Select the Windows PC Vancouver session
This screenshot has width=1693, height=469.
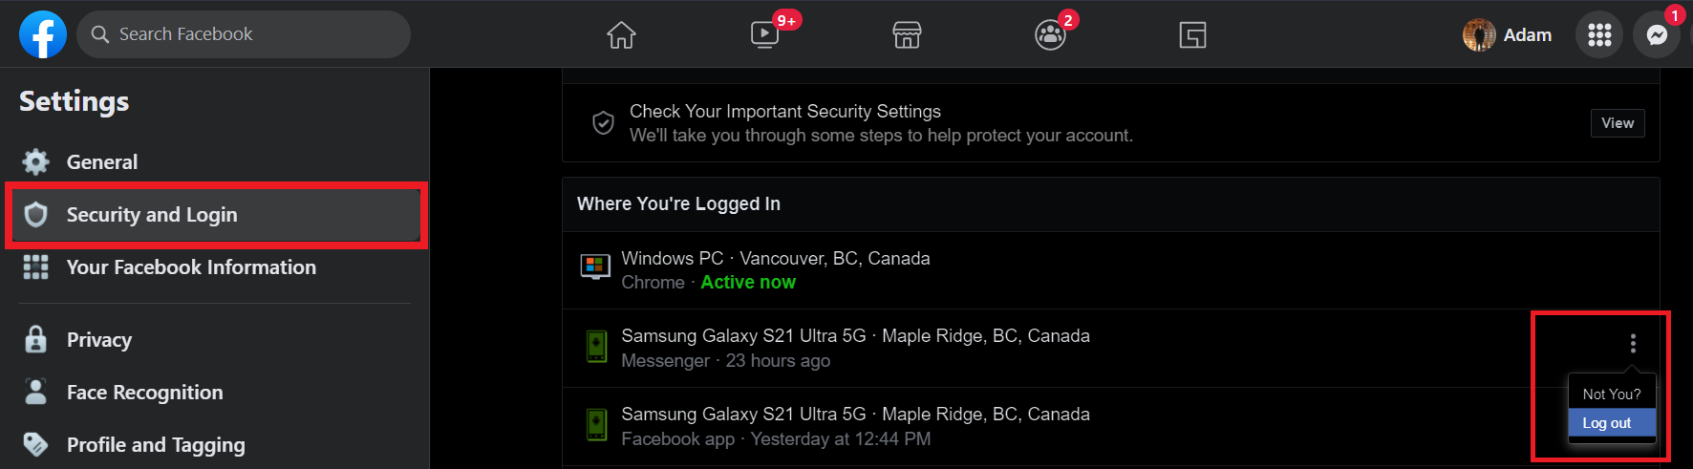click(775, 269)
